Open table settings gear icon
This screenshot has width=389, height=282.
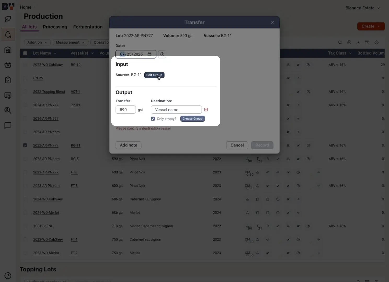pos(376,42)
